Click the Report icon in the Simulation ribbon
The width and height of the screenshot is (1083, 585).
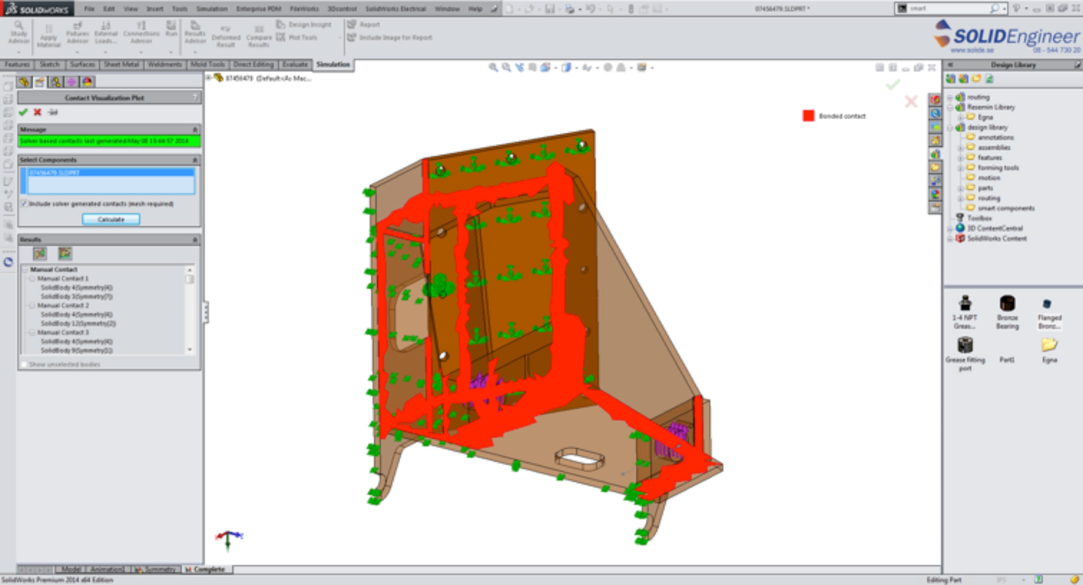point(351,24)
